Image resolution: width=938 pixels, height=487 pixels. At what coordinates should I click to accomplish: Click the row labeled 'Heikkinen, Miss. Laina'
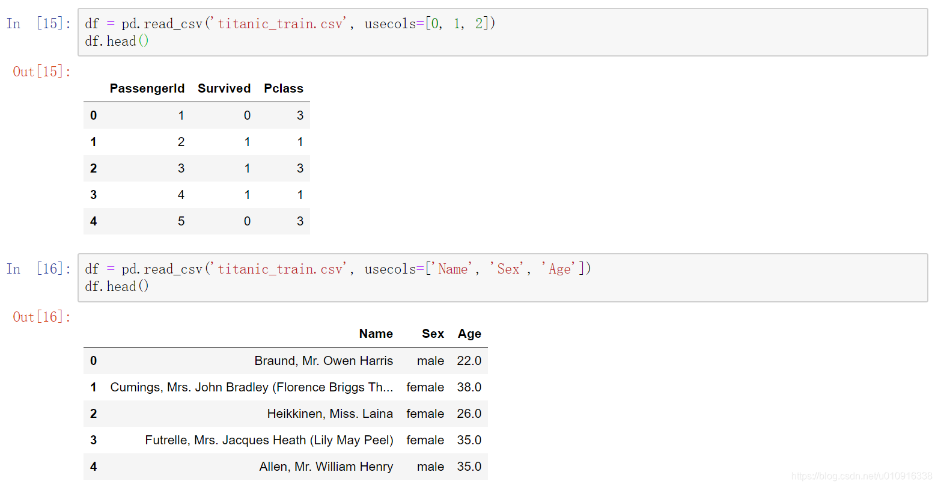point(329,413)
